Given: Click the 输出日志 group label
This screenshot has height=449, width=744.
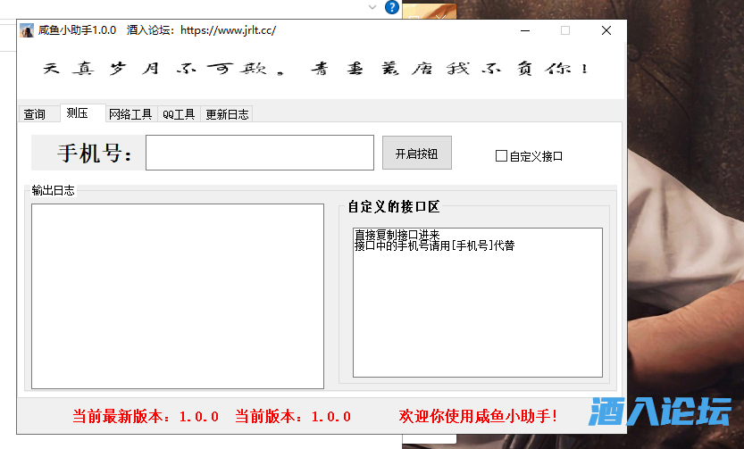Looking at the screenshot, I should click(54, 191).
